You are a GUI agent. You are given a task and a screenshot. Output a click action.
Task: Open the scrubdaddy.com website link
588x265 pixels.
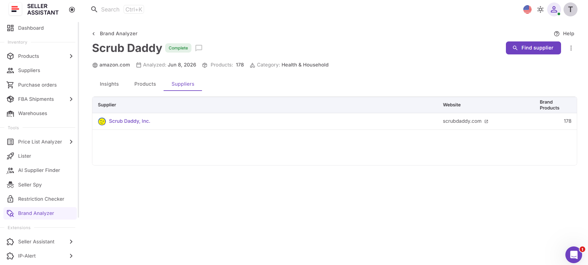(462, 121)
